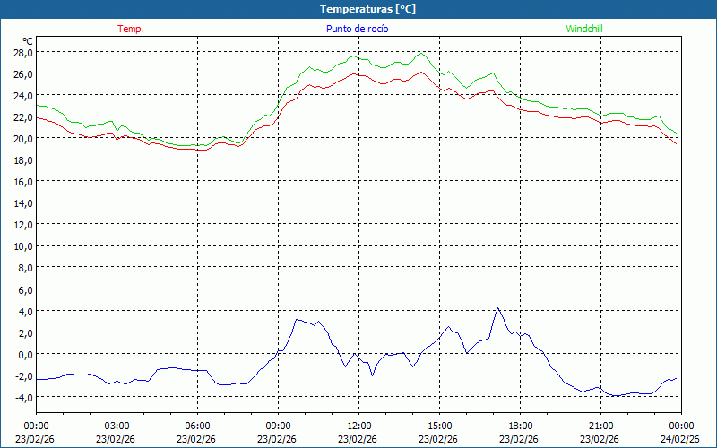Image resolution: width=717 pixels, height=448 pixels.
Task: Select the red Temp. legend label
Action: click(131, 29)
